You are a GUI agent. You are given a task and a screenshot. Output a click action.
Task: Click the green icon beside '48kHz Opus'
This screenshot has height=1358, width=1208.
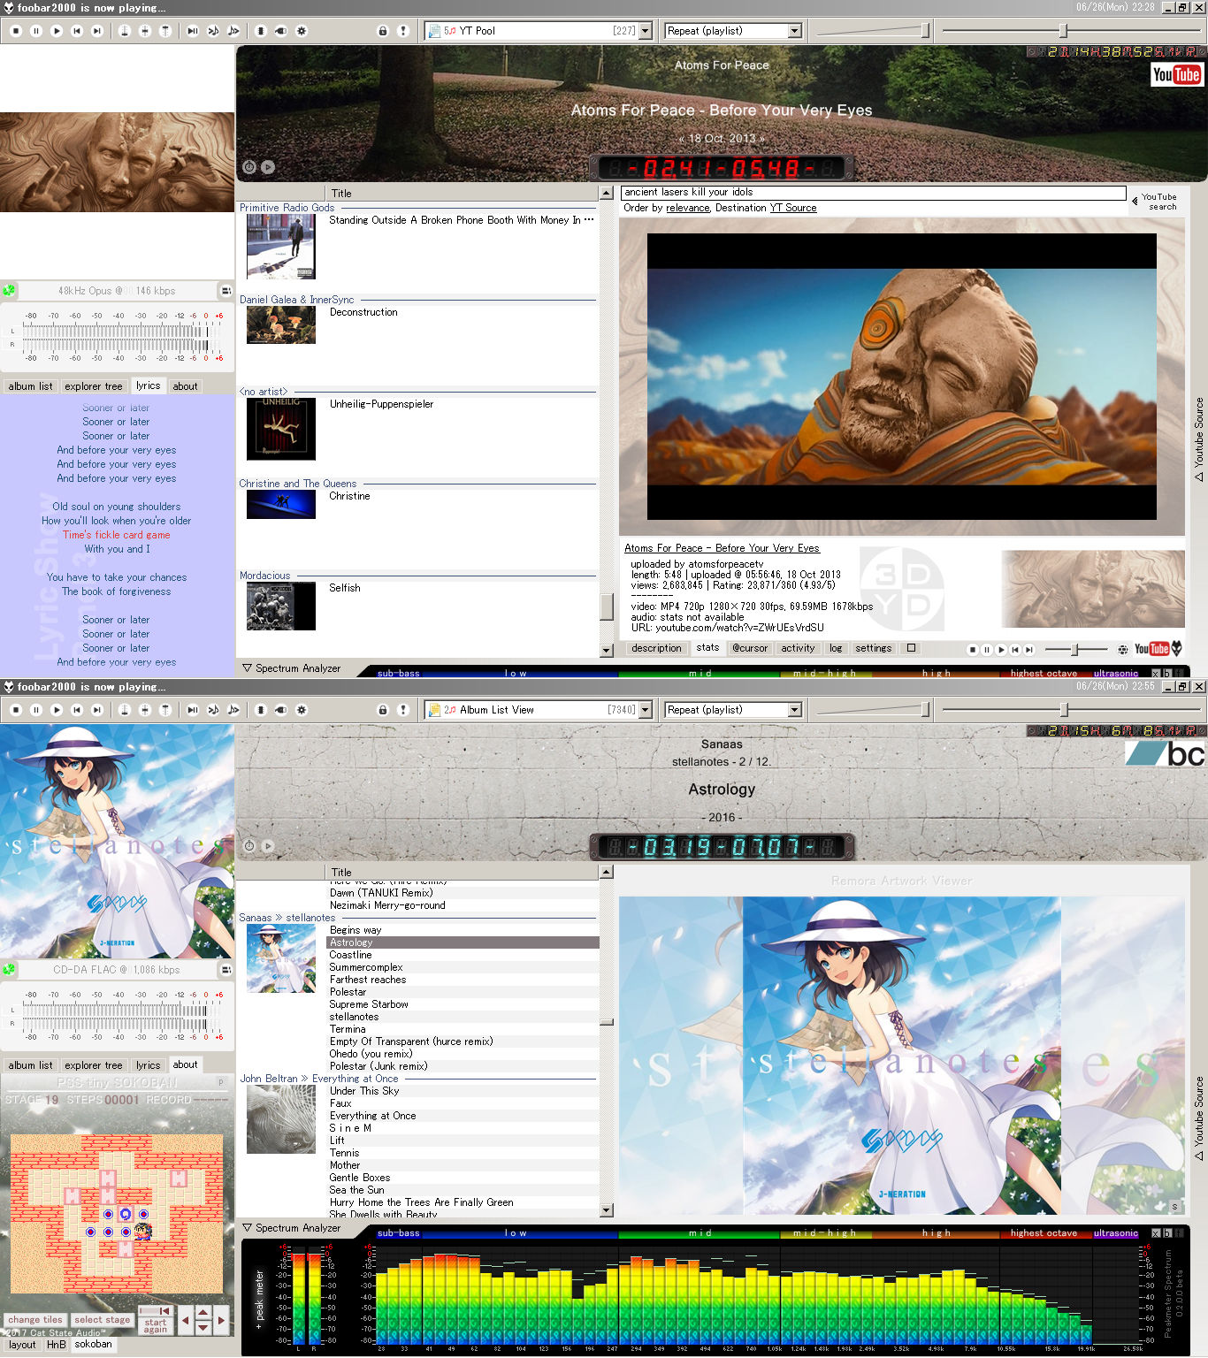click(x=9, y=290)
